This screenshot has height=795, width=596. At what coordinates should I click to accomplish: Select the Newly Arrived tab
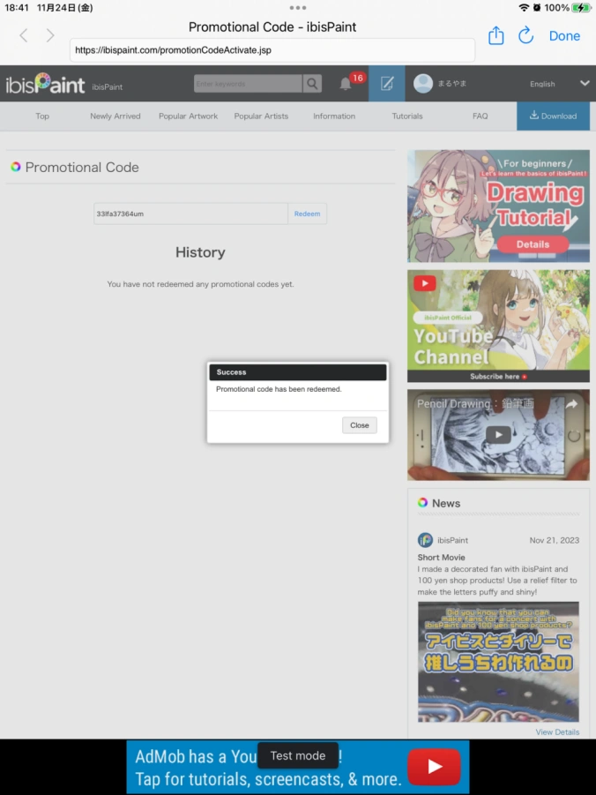point(115,116)
